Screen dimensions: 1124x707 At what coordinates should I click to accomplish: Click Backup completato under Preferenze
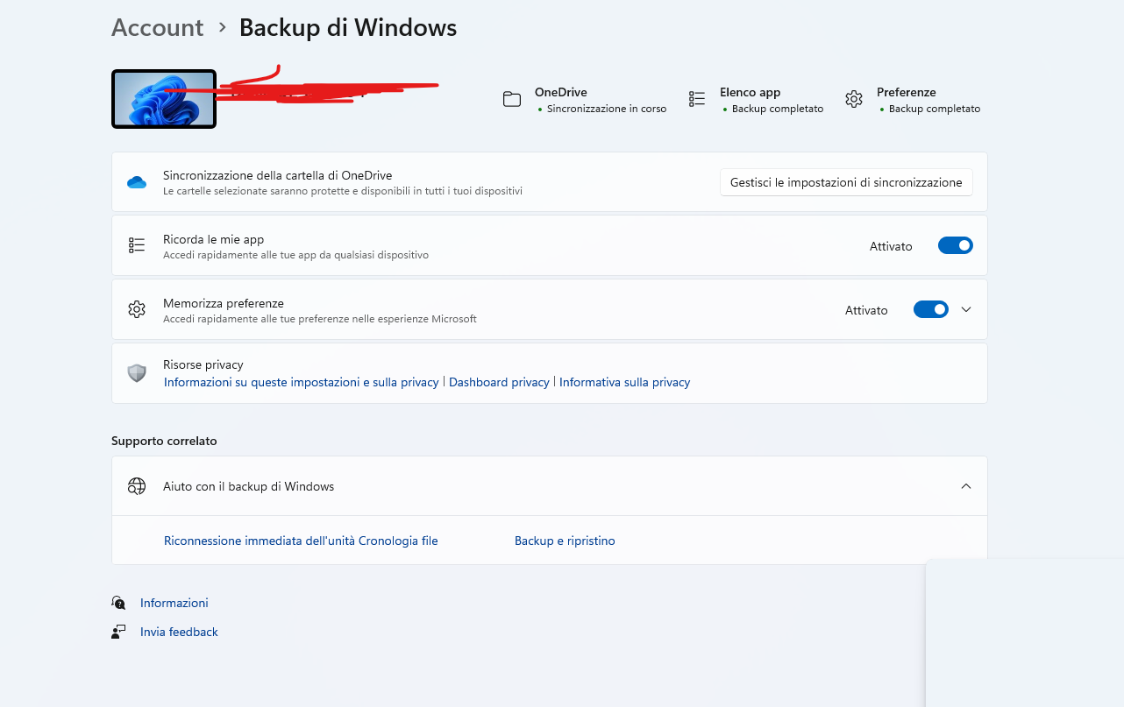coord(935,109)
